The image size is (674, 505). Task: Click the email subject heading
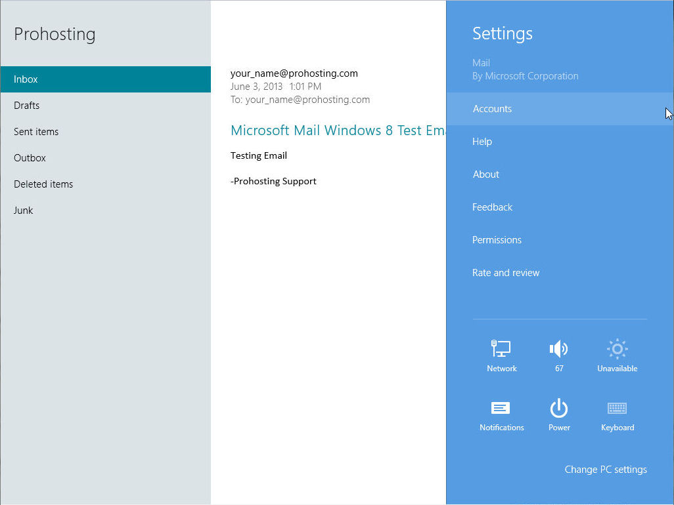[338, 131]
